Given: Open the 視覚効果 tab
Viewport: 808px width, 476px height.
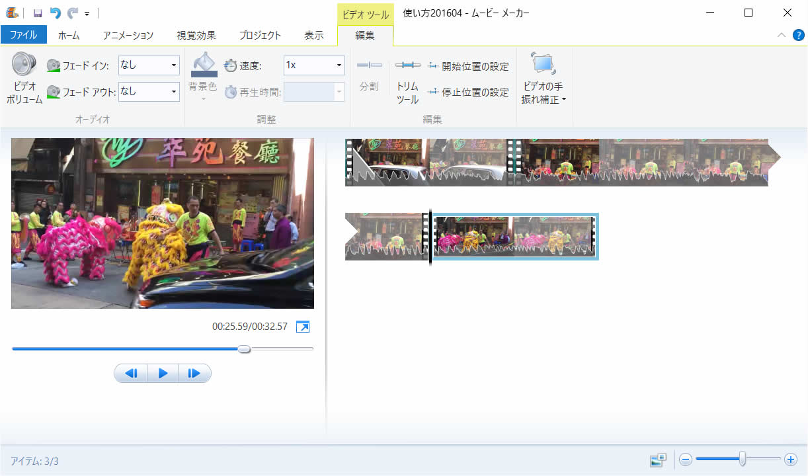Looking at the screenshot, I should pyautogui.click(x=196, y=35).
